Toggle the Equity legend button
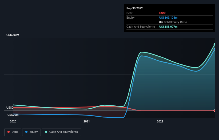This screenshot has width=219, height=140. [31, 132]
